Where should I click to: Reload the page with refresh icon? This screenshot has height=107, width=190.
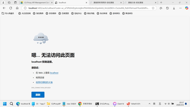[x=11, y=8]
